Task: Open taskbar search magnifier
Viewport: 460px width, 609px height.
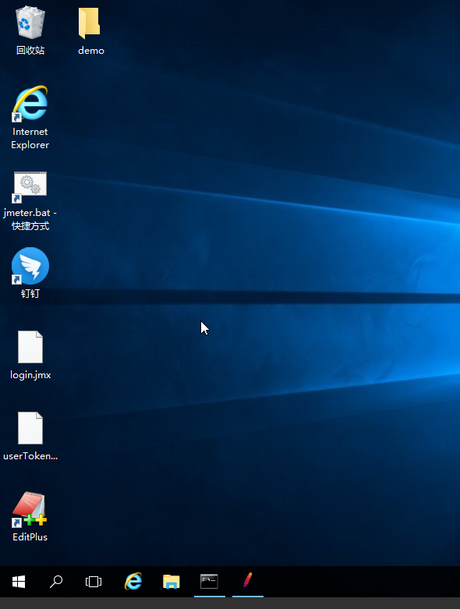Action: tap(56, 582)
